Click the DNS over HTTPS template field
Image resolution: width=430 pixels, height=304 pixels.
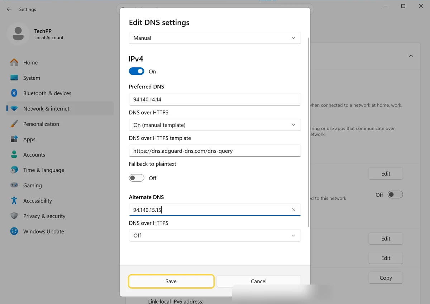tap(215, 151)
